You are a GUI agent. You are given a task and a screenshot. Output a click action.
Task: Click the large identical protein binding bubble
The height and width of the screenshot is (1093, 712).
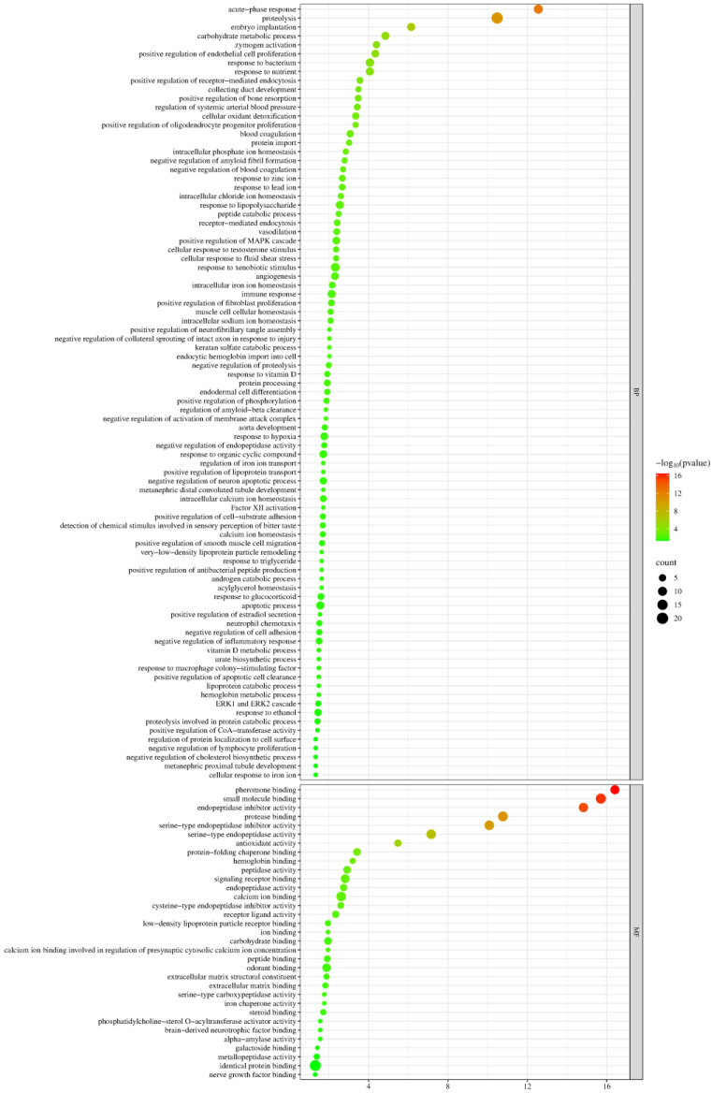[315, 1066]
